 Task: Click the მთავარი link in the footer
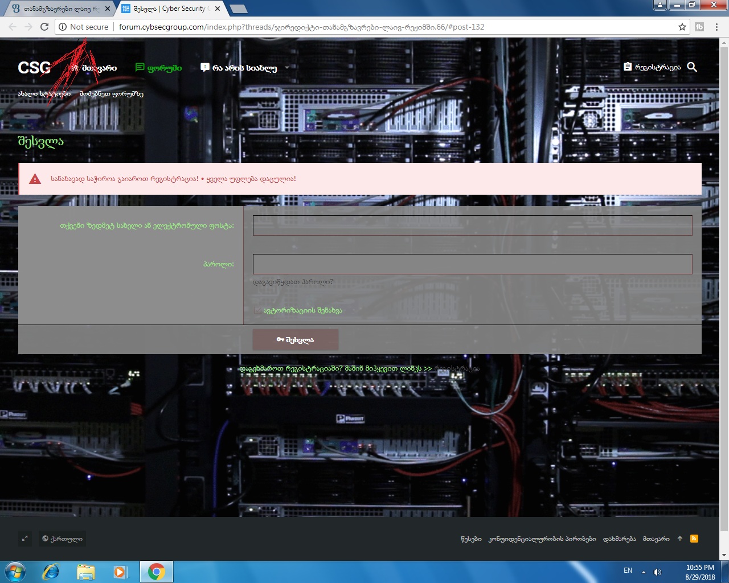[x=656, y=539]
